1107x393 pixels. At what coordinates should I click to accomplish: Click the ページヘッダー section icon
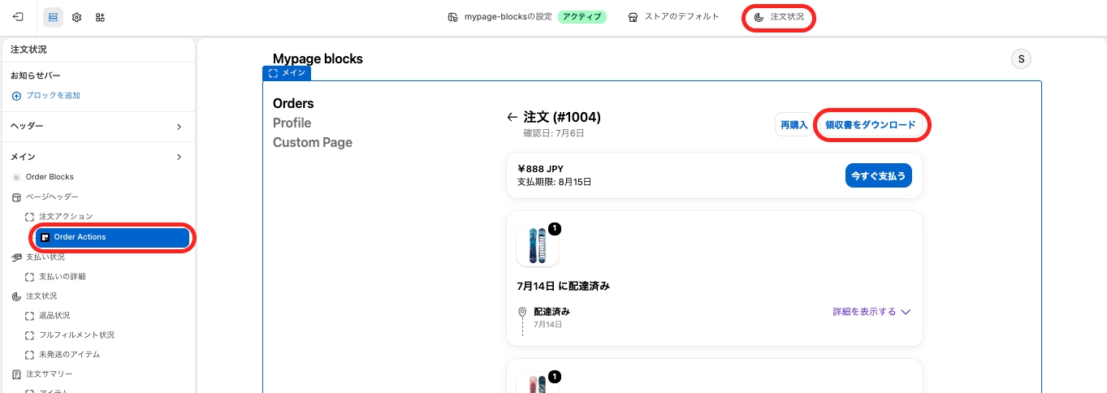[x=16, y=197]
